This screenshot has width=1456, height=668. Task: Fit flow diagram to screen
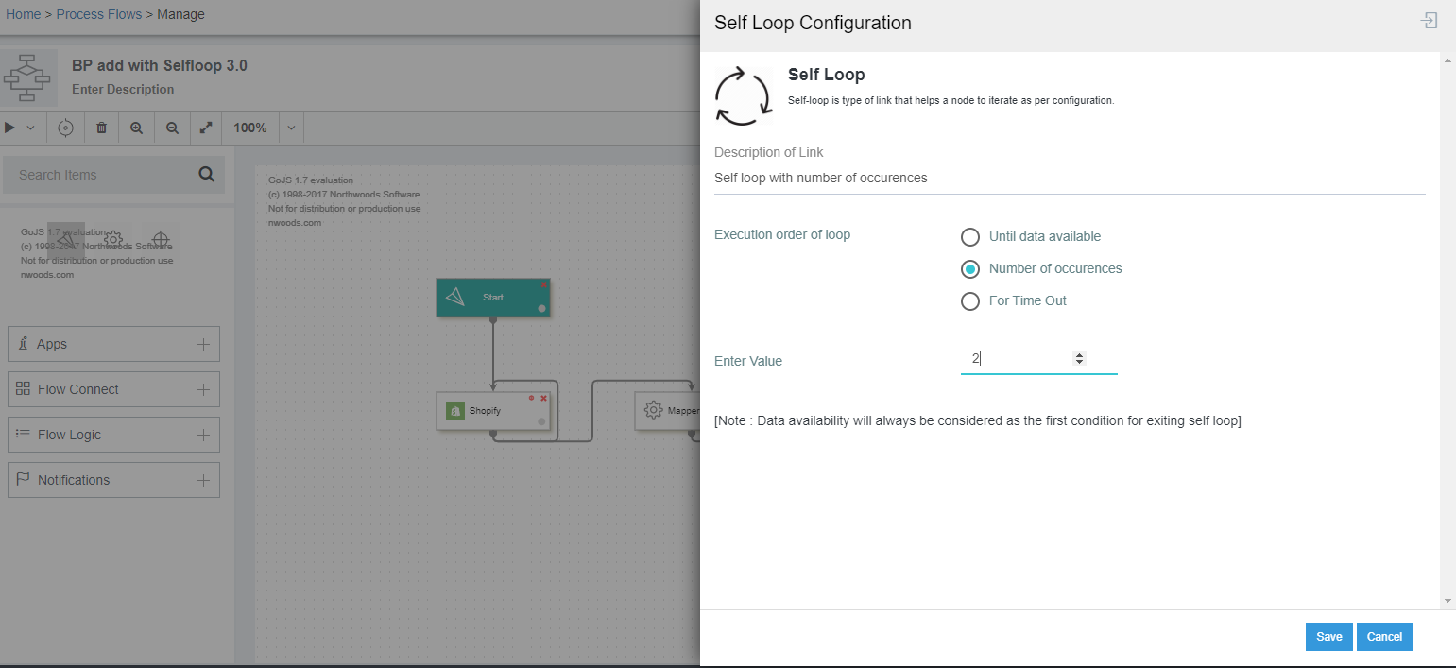(x=206, y=128)
